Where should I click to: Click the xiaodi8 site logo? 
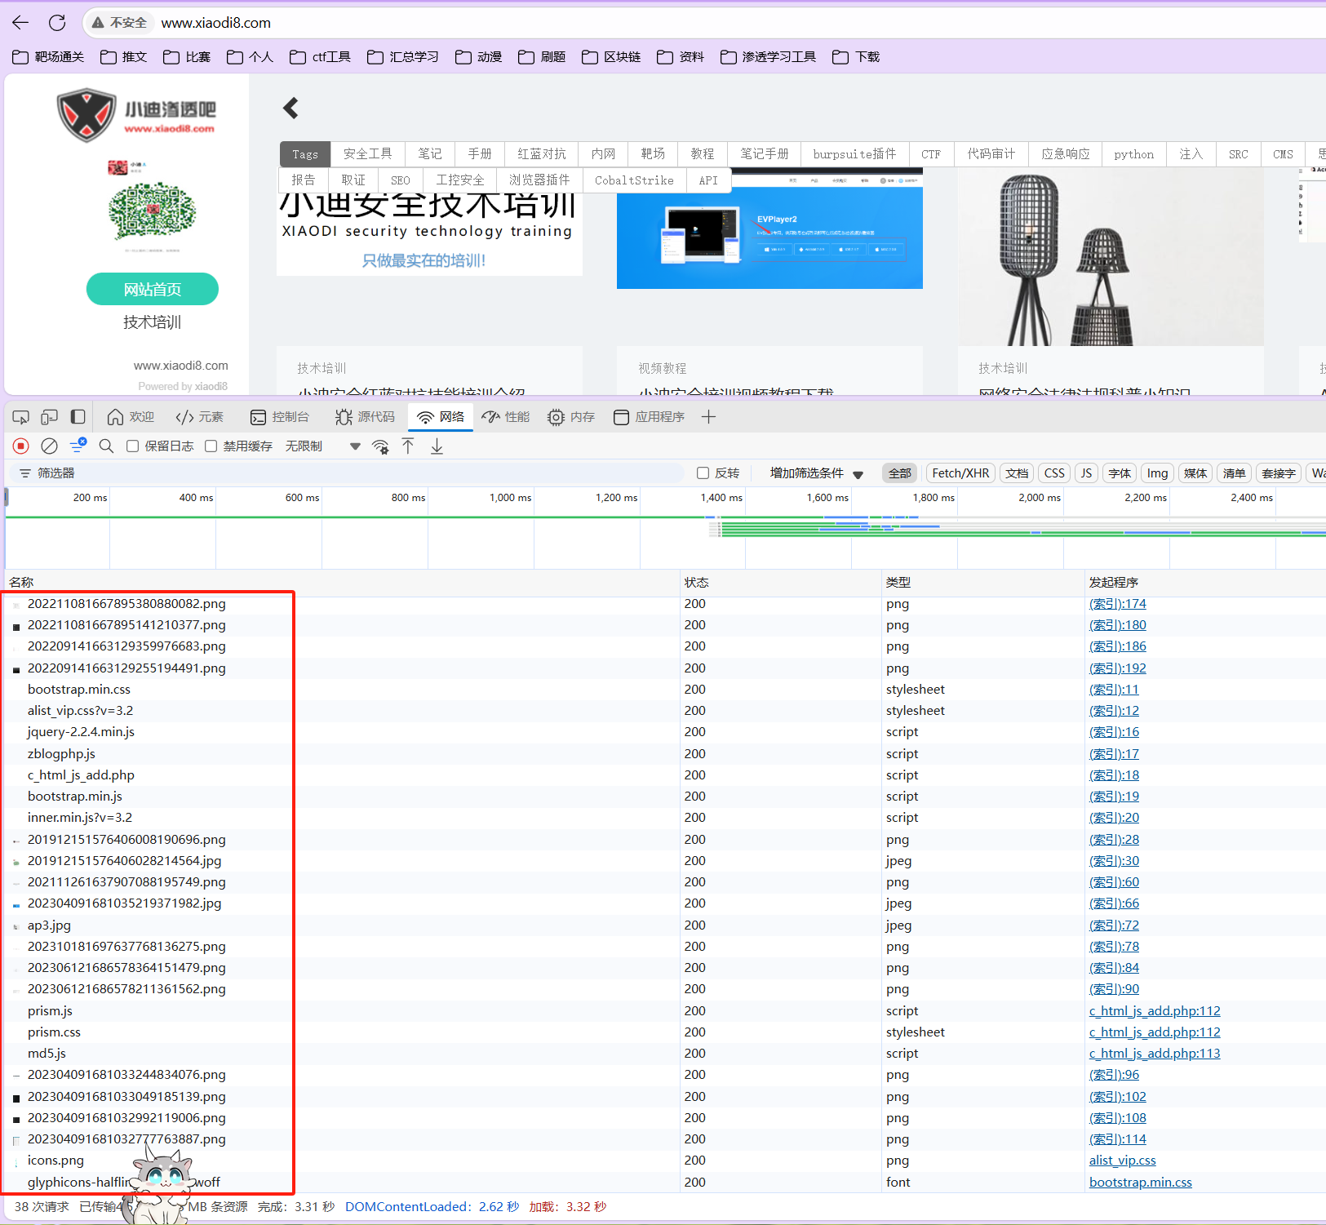[136, 115]
